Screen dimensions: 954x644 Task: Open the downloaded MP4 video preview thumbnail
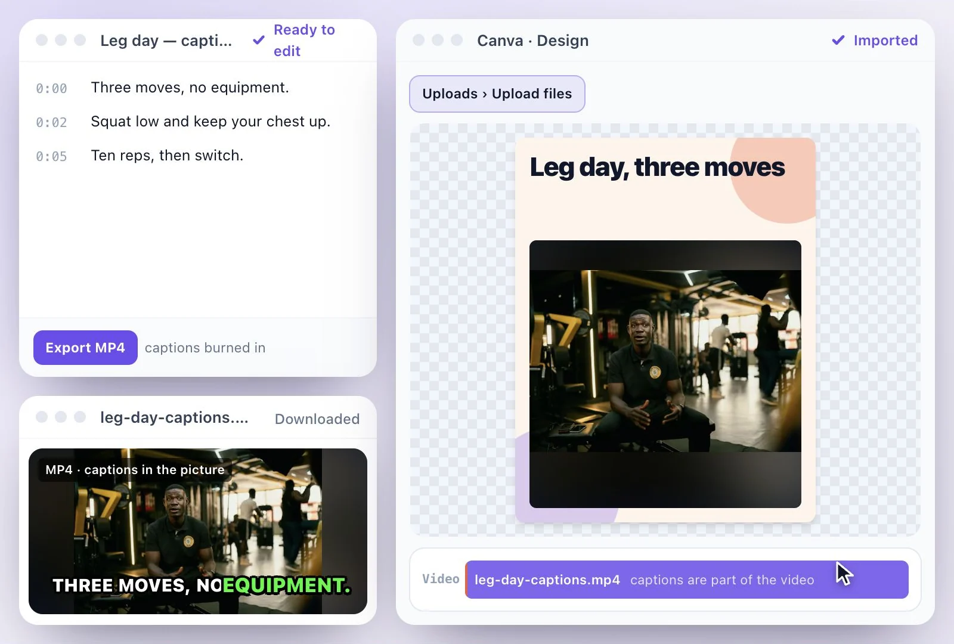(198, 531)
